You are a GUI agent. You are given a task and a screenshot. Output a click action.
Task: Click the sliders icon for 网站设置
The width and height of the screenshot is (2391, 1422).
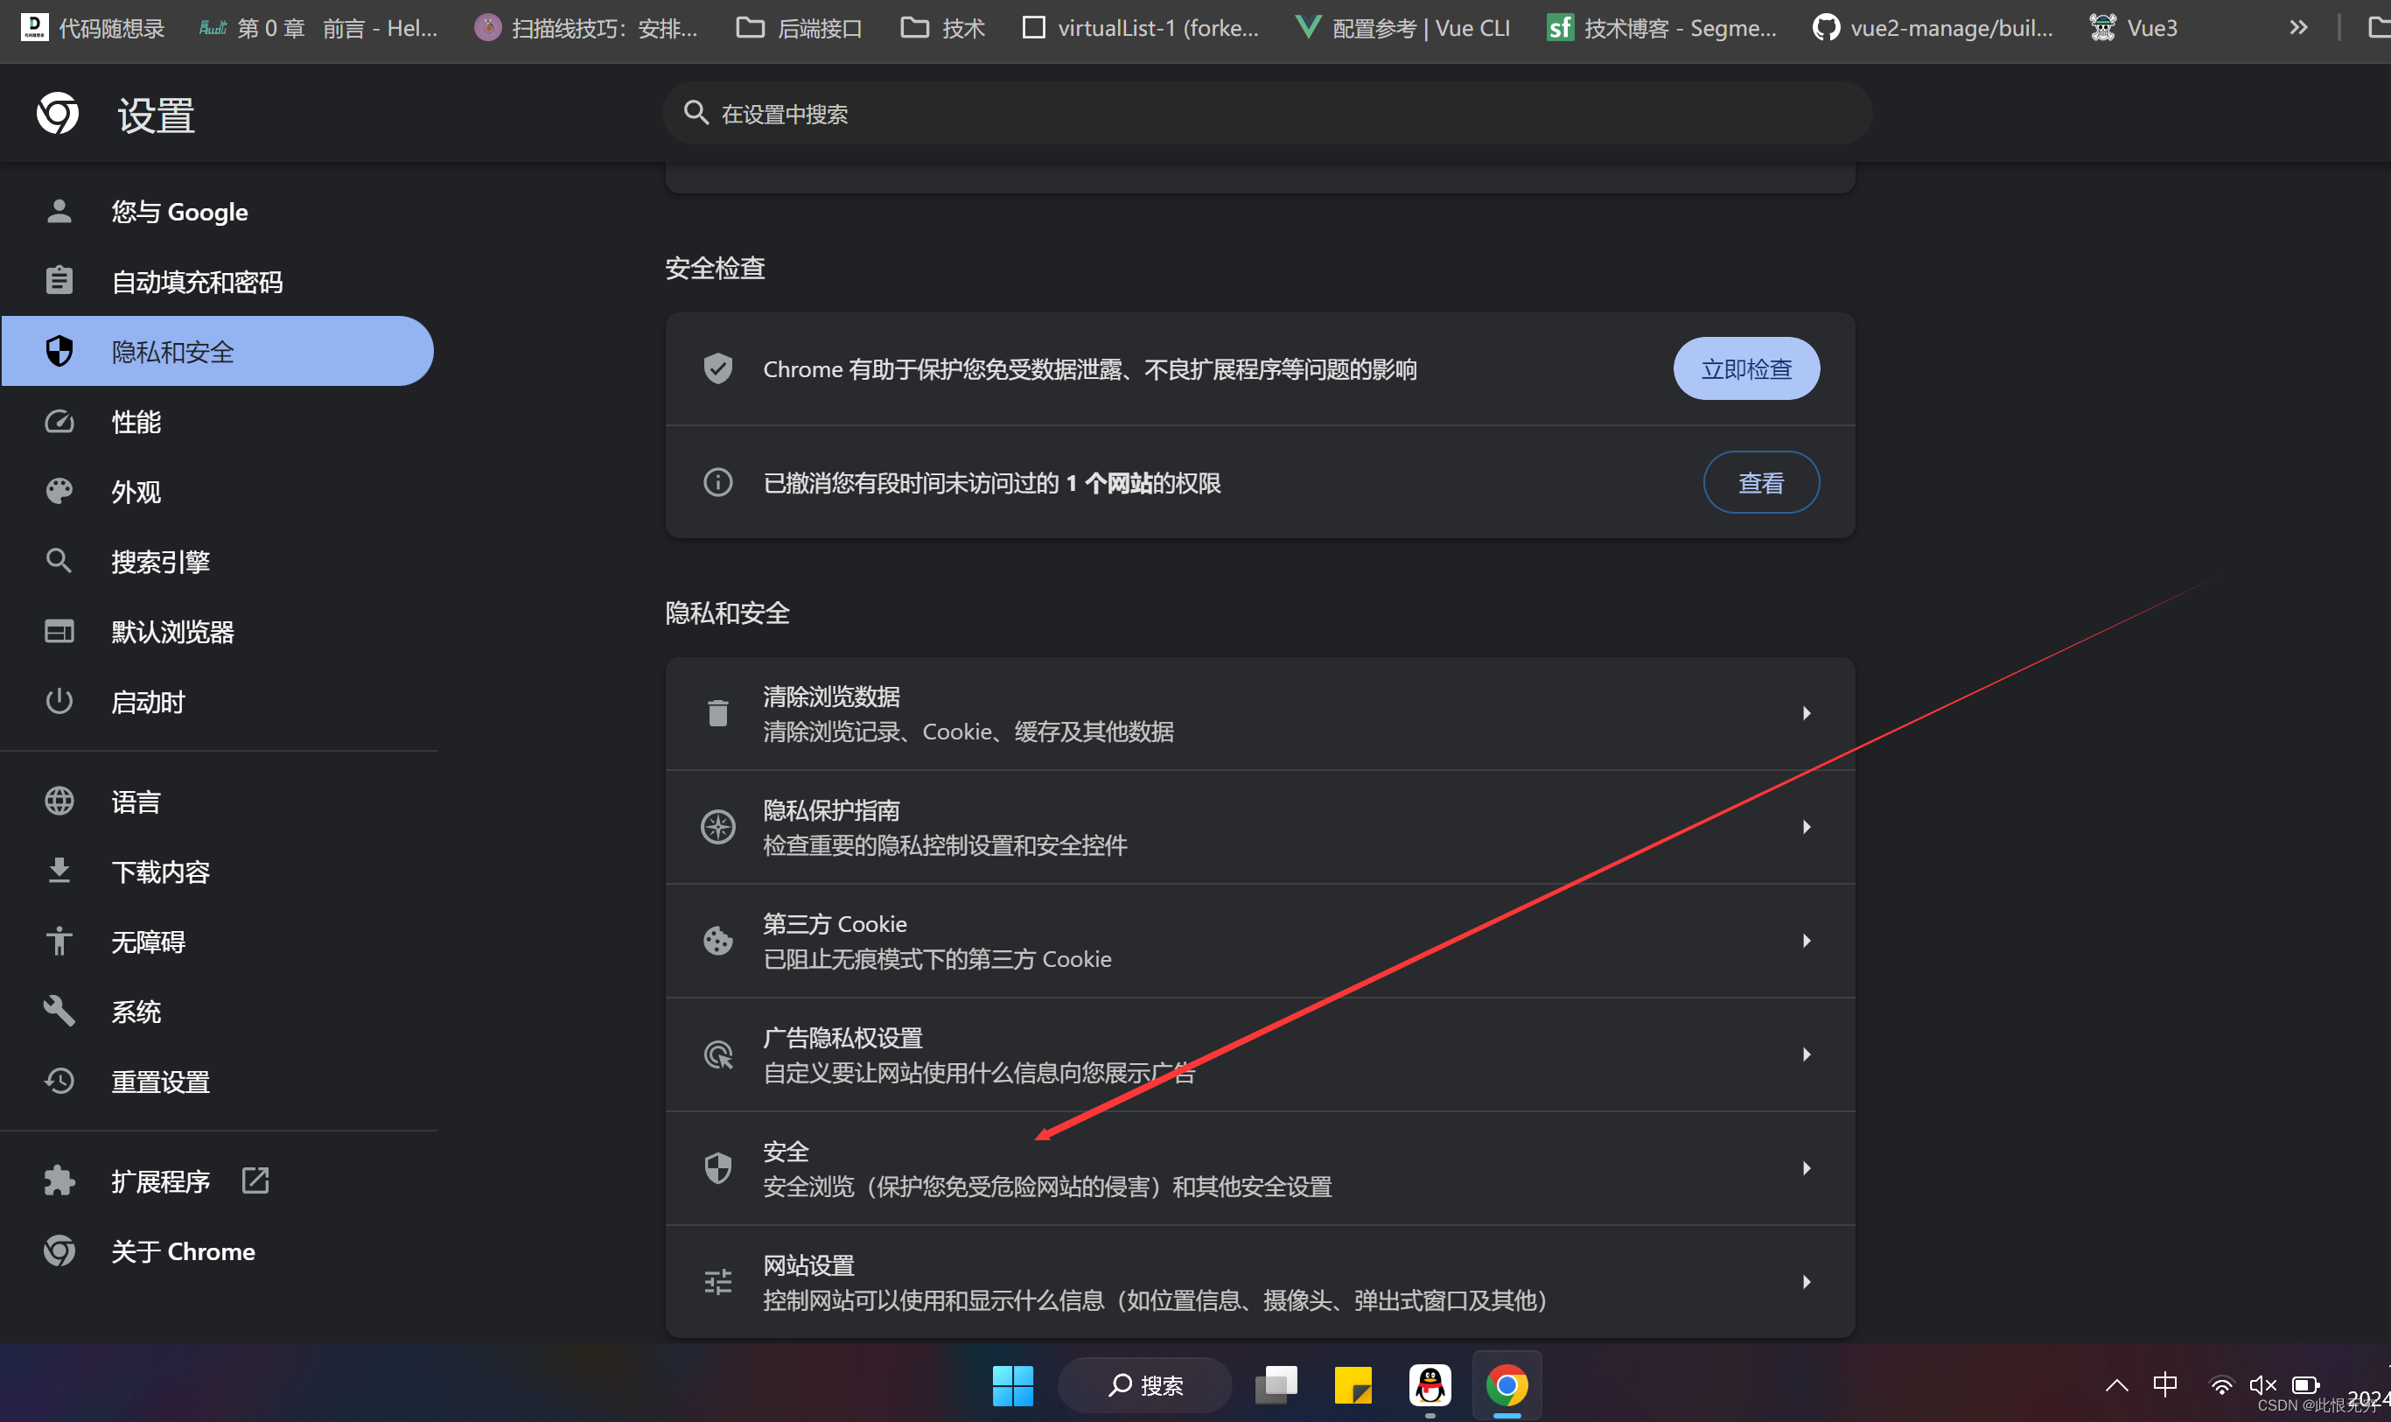click(717, 1282)
